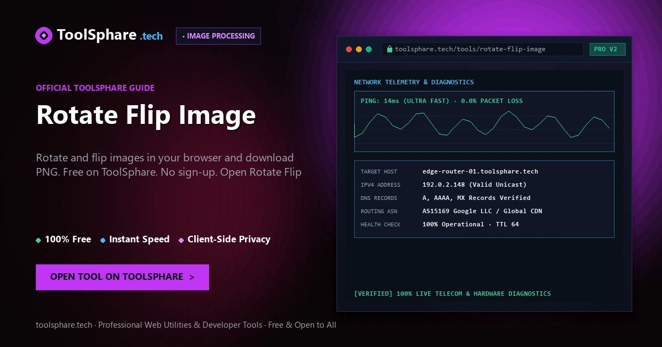
Task: Click the toolsphare.tech footer tagline
Action: pos(186,325)
